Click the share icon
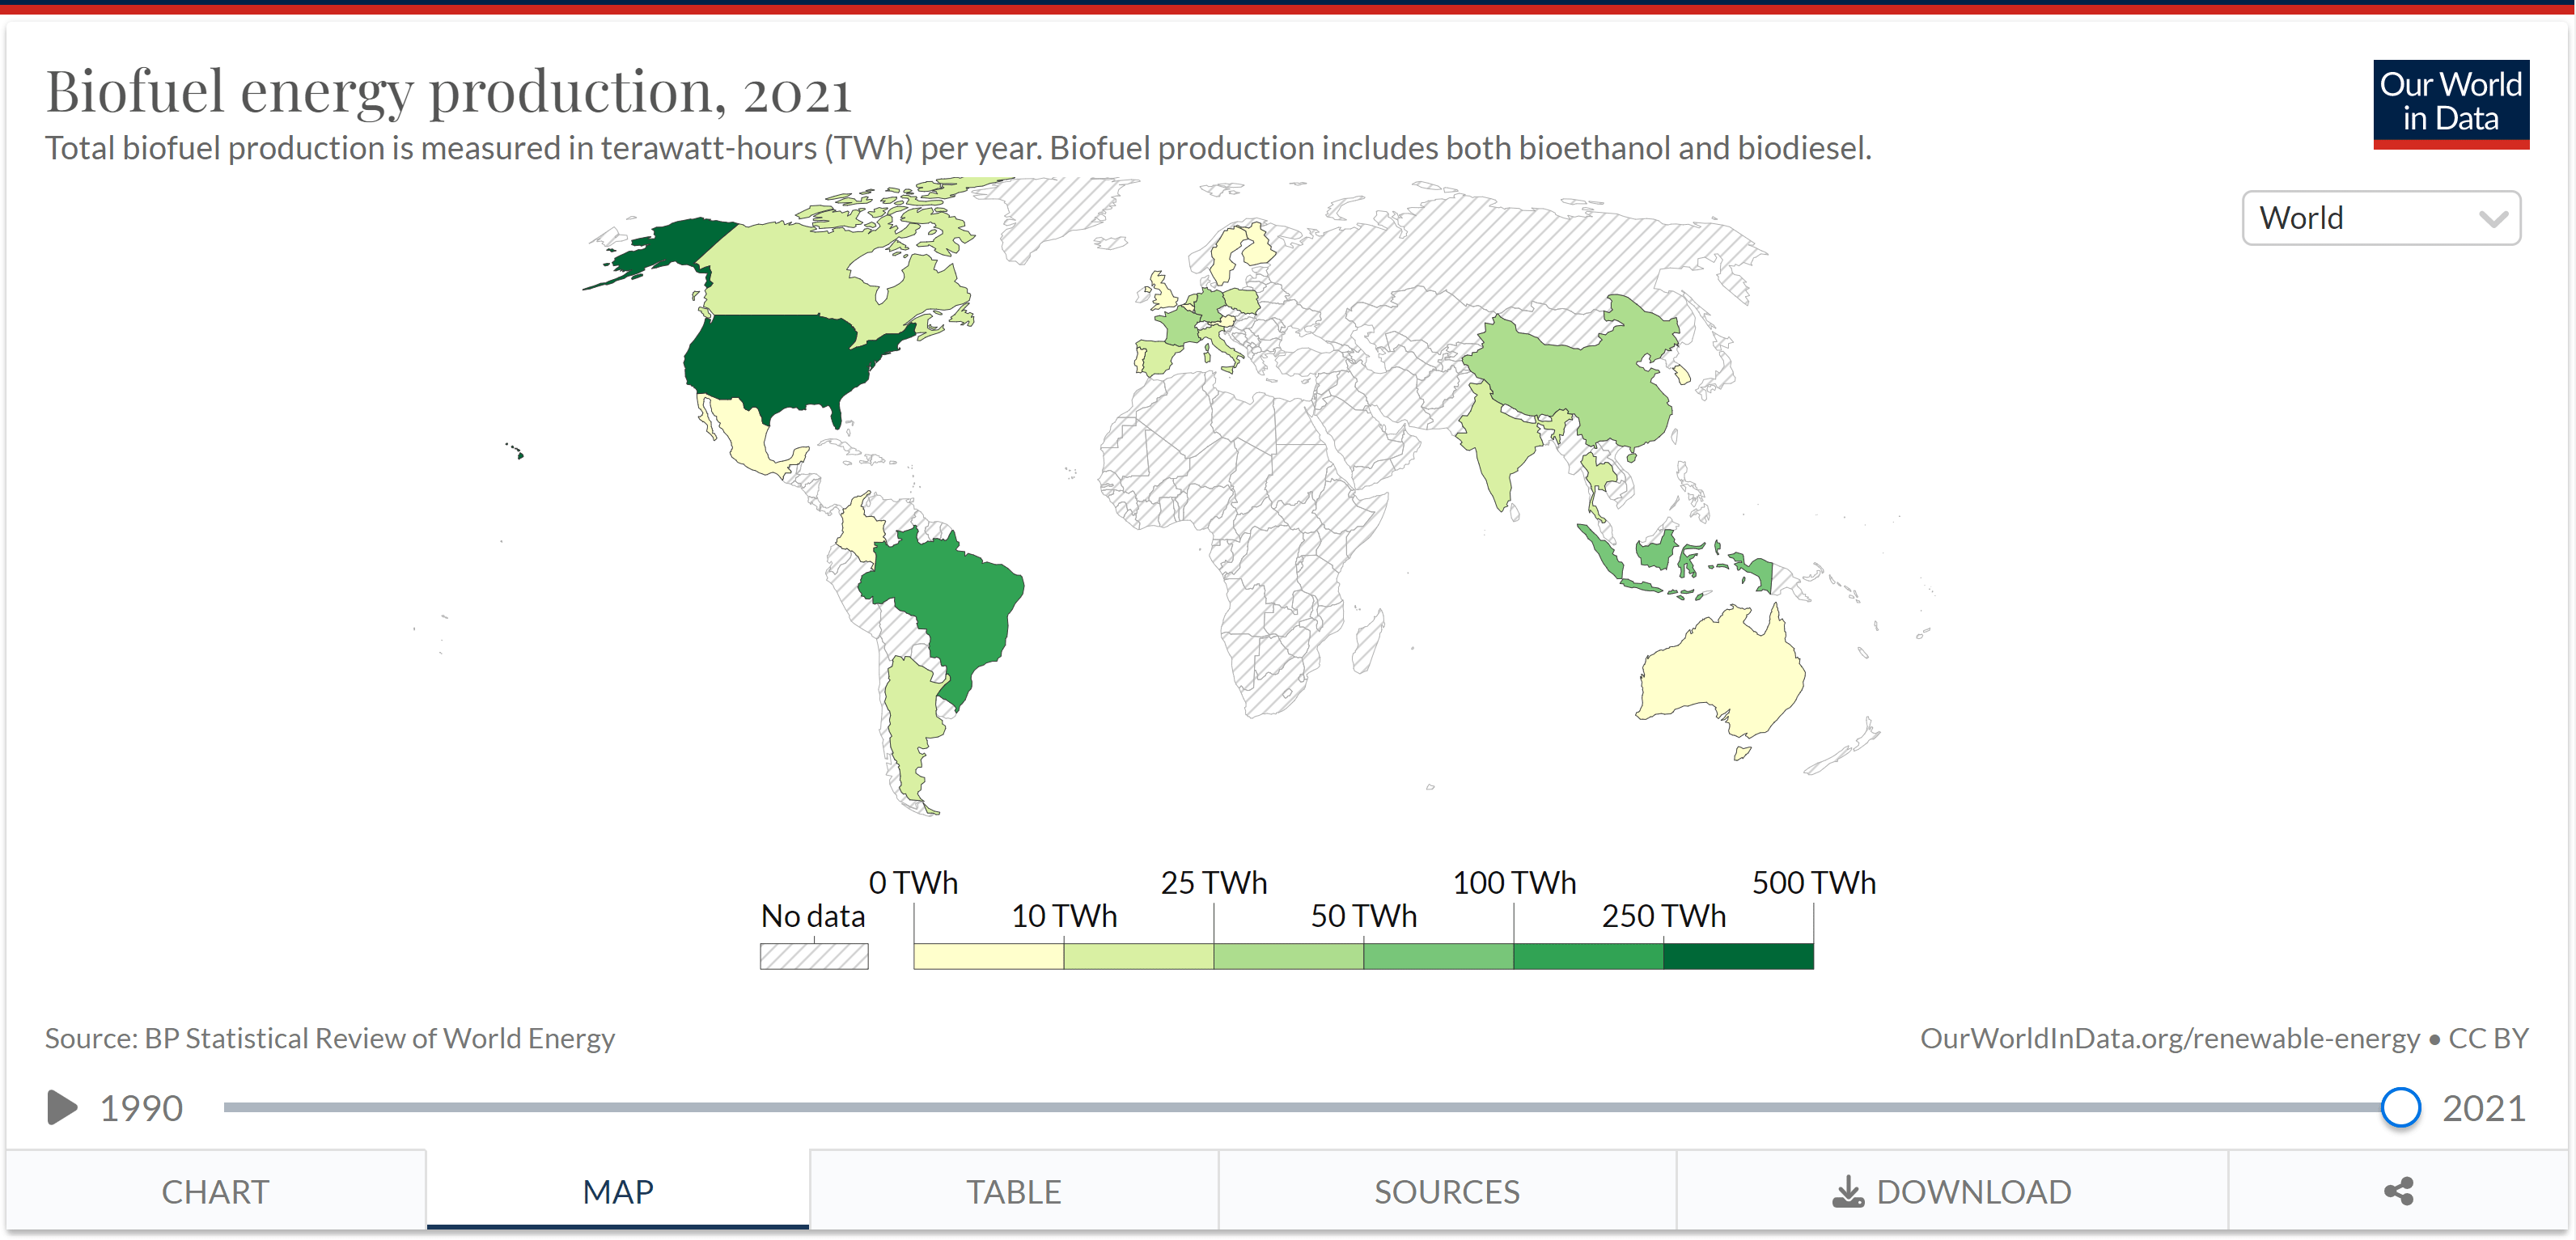 2398,1191
